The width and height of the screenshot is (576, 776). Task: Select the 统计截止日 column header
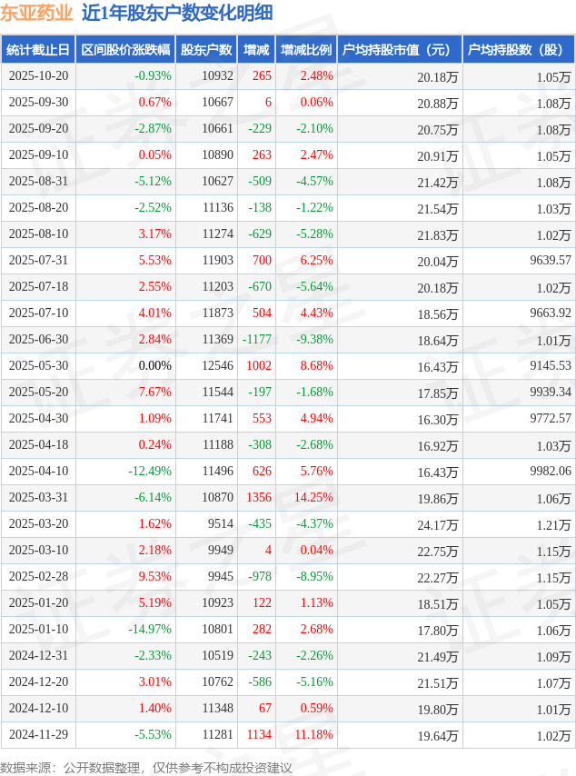point(38,50)
